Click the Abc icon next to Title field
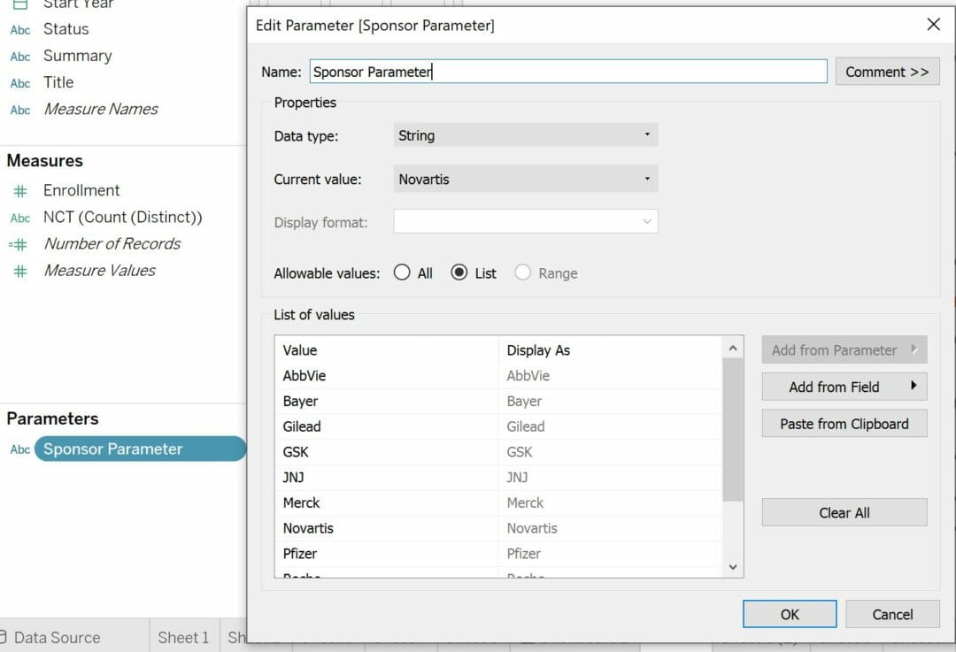The image size is (956, 652). (x=20, y=83)
